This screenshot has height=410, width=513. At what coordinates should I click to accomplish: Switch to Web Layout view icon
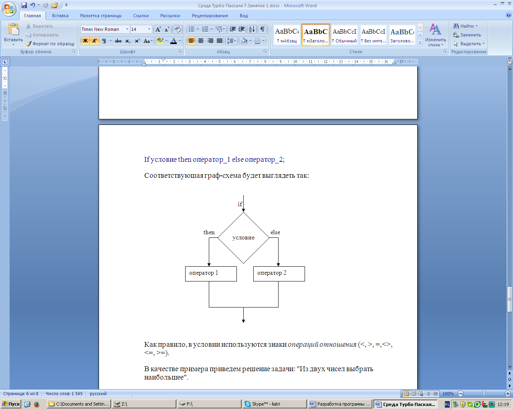pos(421,394)
